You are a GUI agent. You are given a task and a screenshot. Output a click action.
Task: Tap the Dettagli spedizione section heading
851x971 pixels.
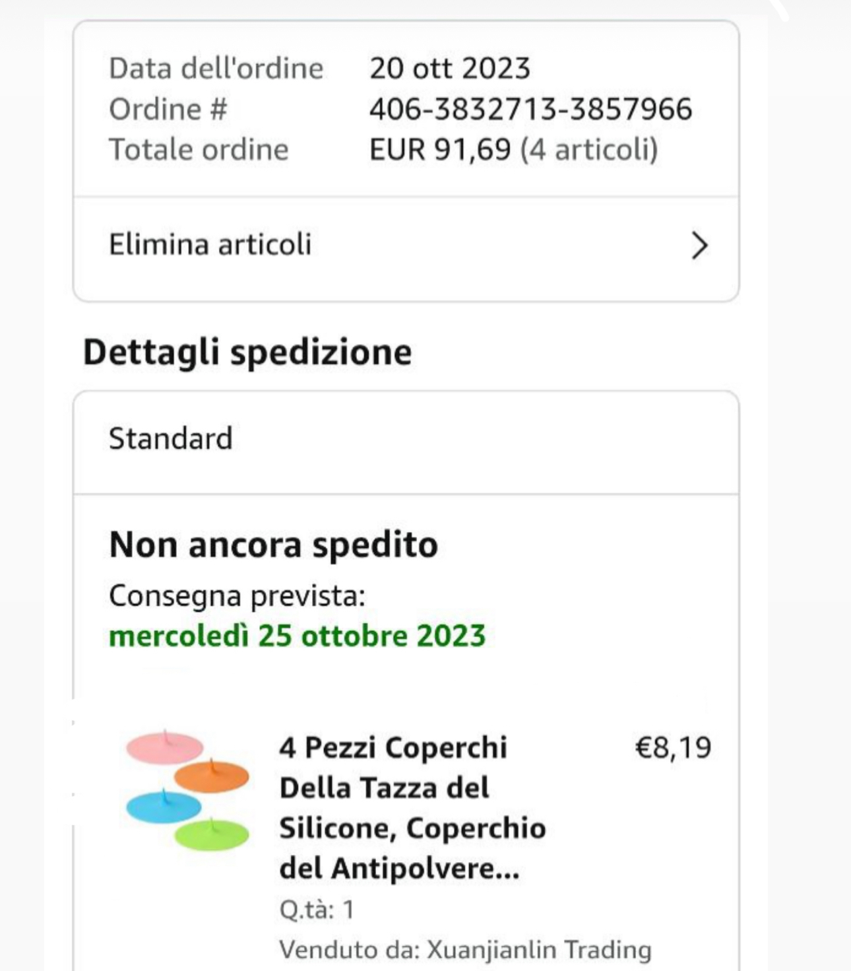(x=247, y=351)
